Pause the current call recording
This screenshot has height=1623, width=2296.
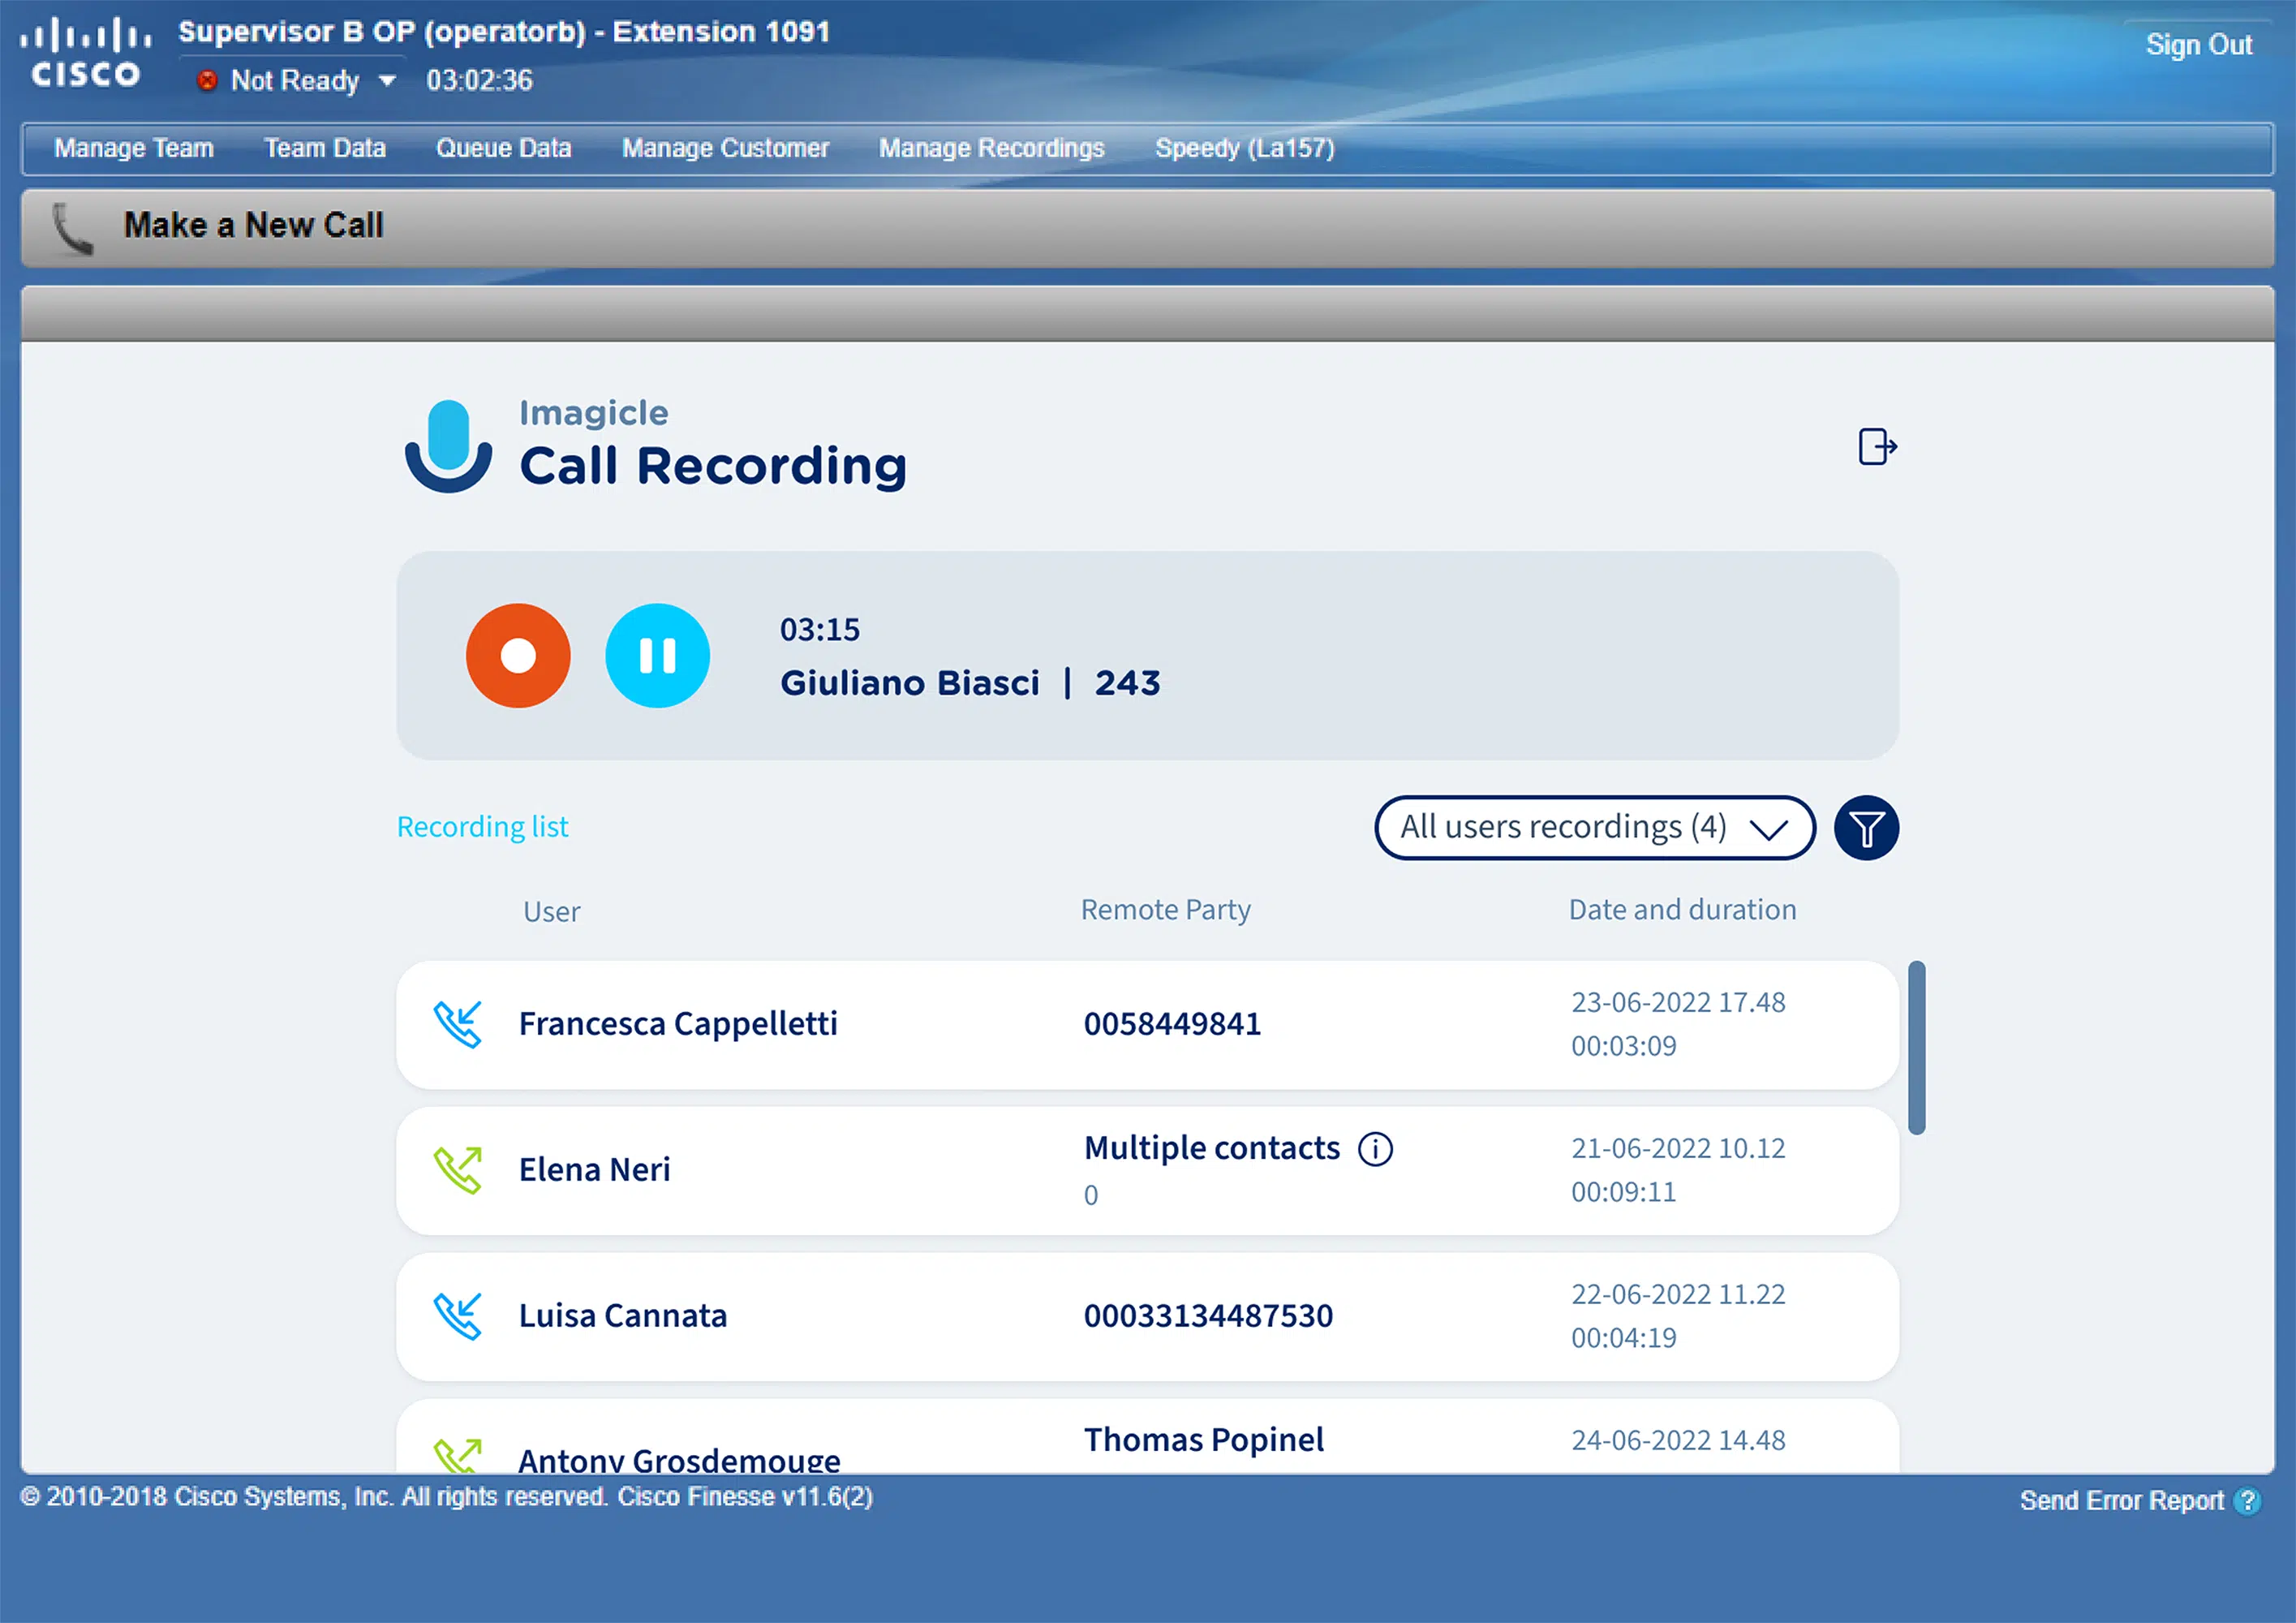click(x=657, y=656)
